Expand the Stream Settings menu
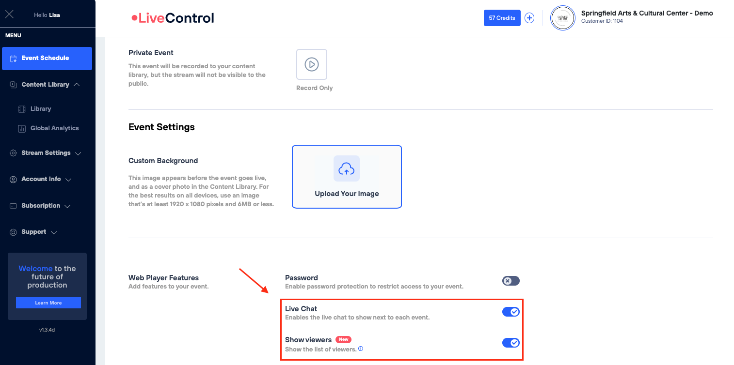Screen dimensions: 734x365 pos(46,153)
